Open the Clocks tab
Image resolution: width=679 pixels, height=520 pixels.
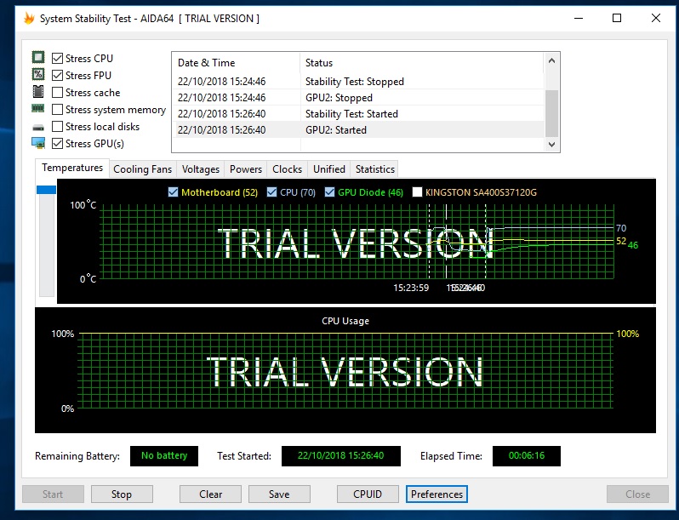[287, 169]
